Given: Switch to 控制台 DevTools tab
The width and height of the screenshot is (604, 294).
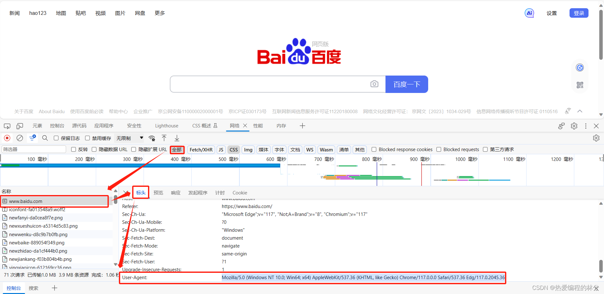Looking at the screenshot, I should coord(57,126).
